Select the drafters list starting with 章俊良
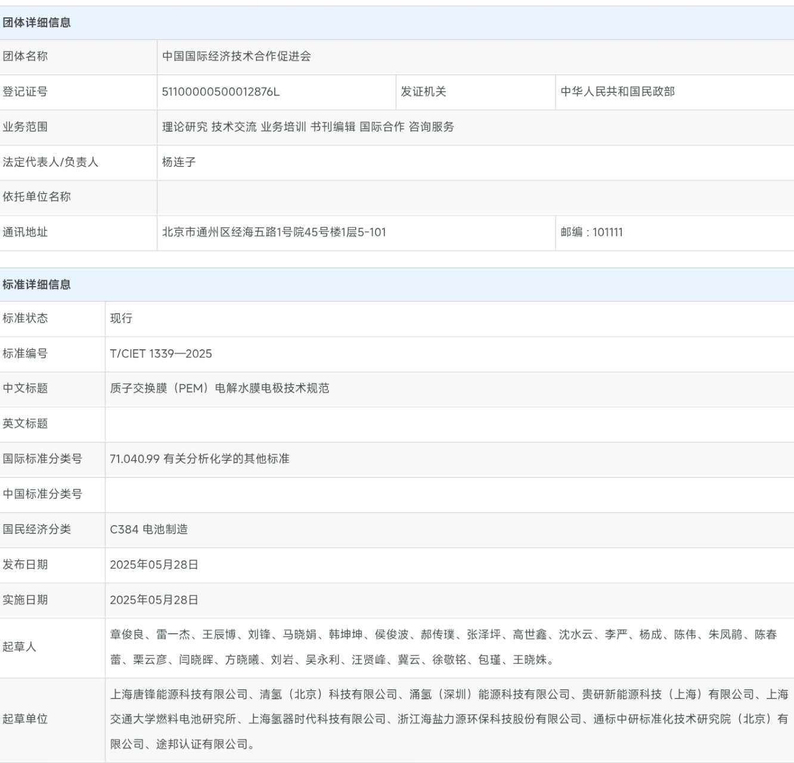The image size is (794, 763). (x=443, y=647)
